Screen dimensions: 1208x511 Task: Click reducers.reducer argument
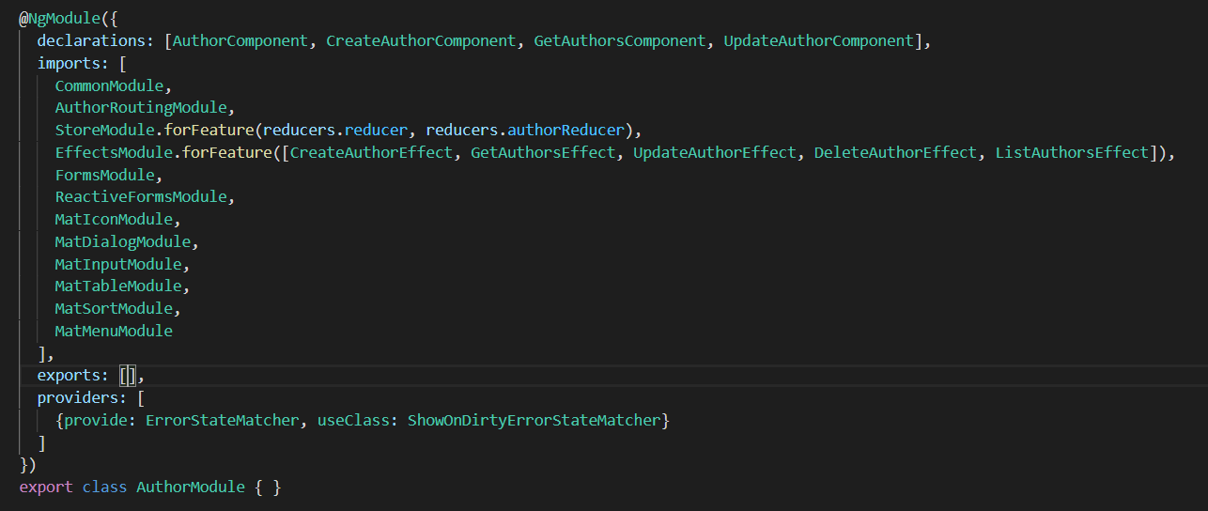(335, 130)
